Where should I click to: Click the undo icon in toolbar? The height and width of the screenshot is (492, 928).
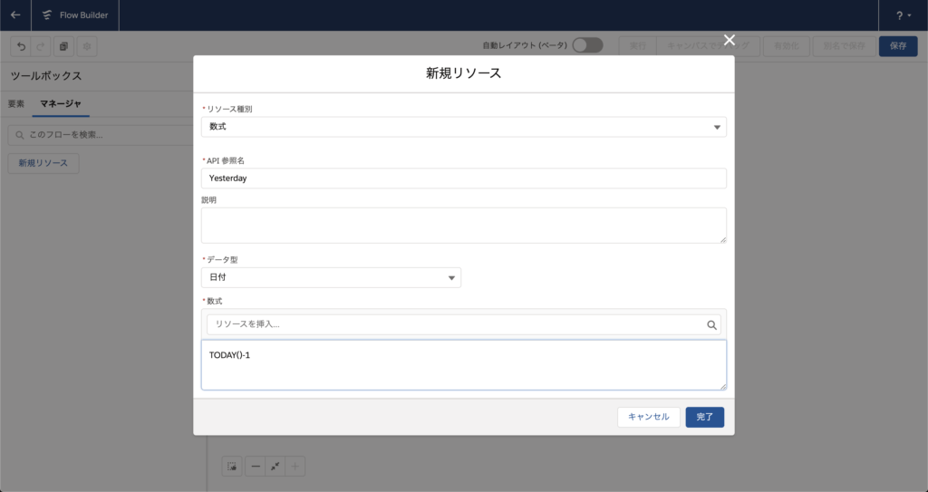(22, 46)
